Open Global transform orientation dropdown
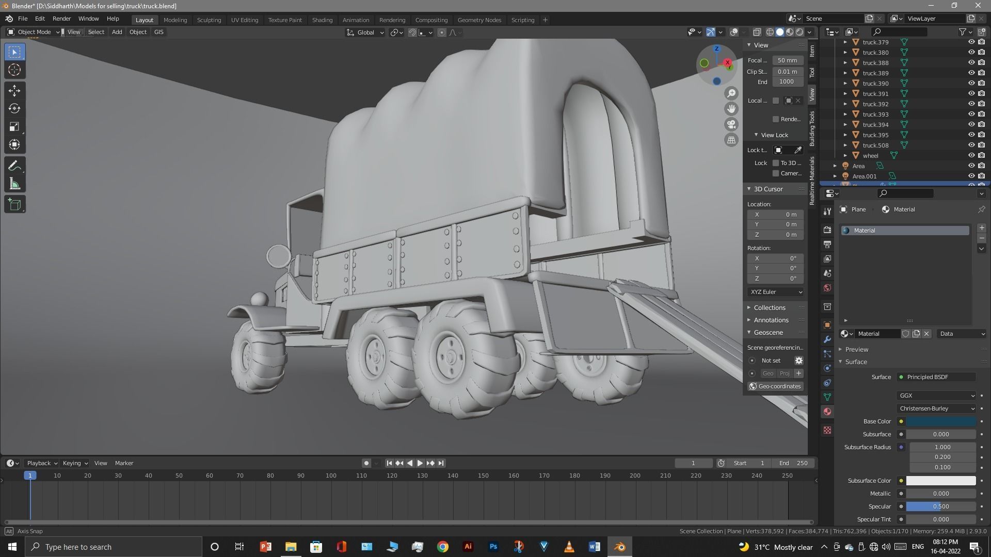Image resolution: width=991 pixels, height=557 pixels. tap(365, 32)
